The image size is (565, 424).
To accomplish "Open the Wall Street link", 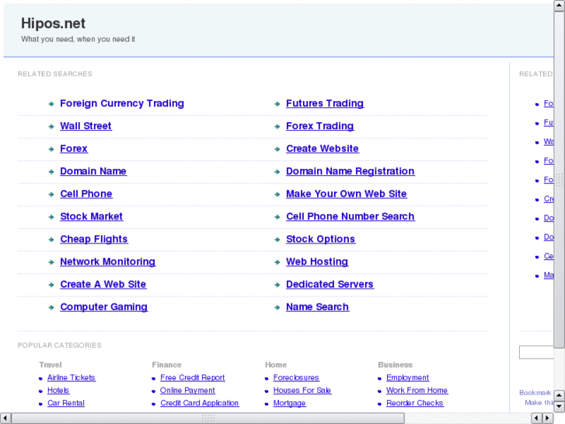I will click(x=85, y=126).
